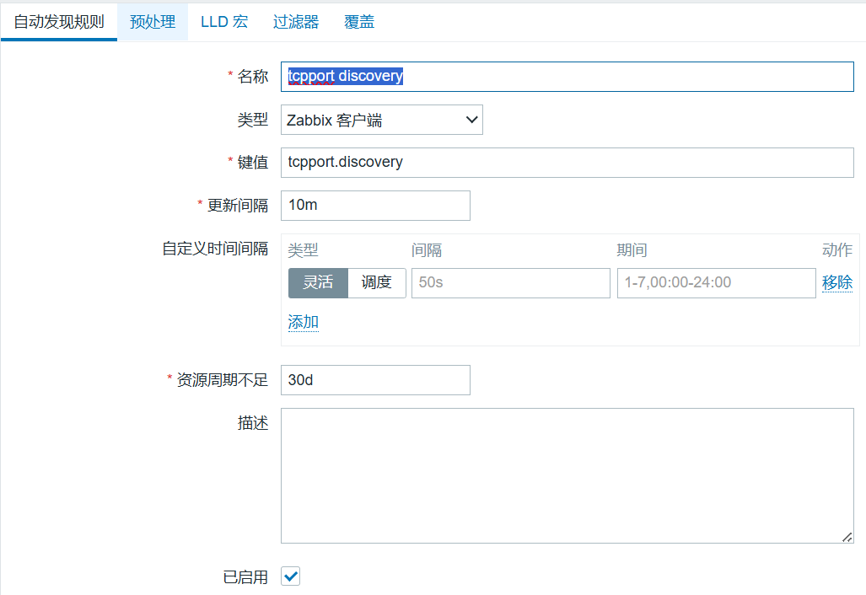Click the 移除 link in custom intervals
Image resolution: width=866 pixels, height=595 pixels.
pos(836,283)
